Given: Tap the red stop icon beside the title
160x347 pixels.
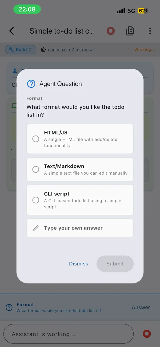Looking at the screenshot, I should point(110,31).
